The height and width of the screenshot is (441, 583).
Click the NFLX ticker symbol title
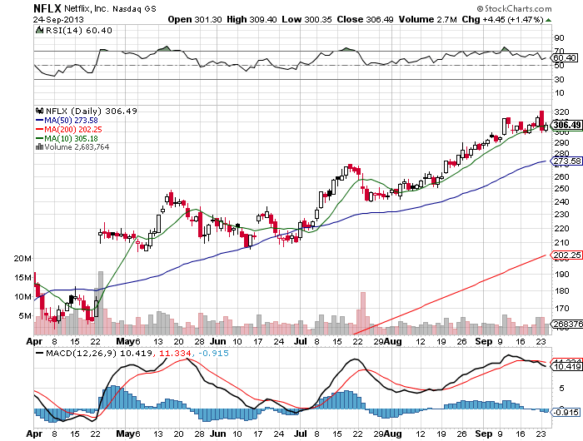(x=47, y=8)
